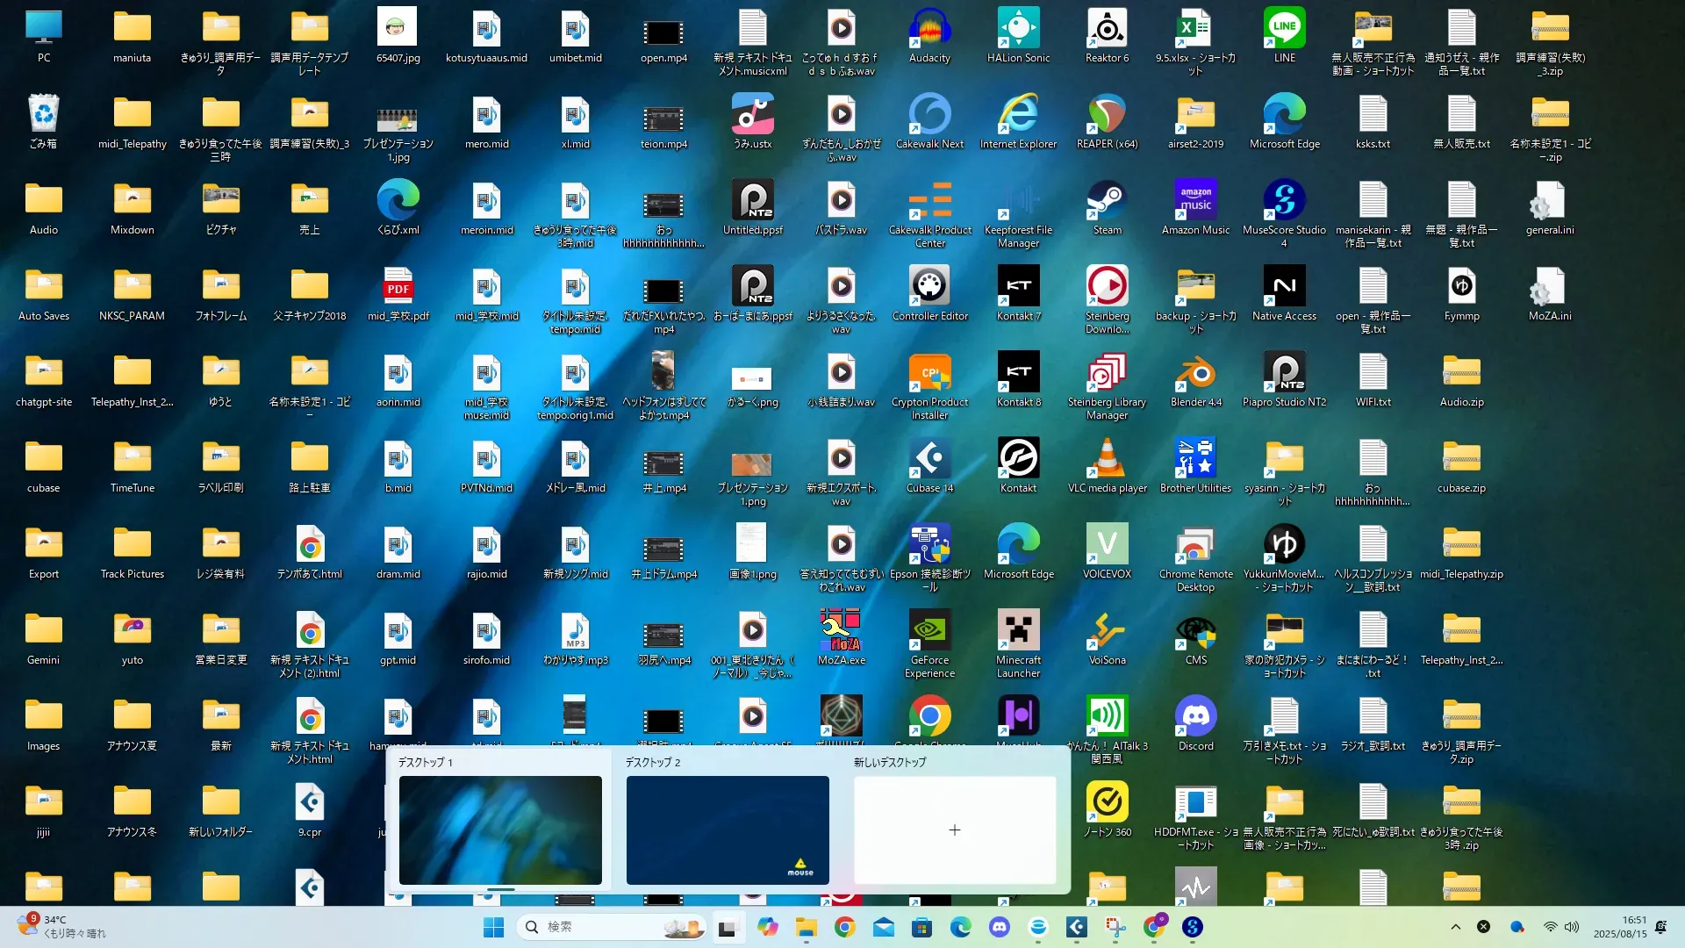Select the デスクトップ 1 thumbnail
This screenshot has width=1685, height=948.
pos(500,829)
